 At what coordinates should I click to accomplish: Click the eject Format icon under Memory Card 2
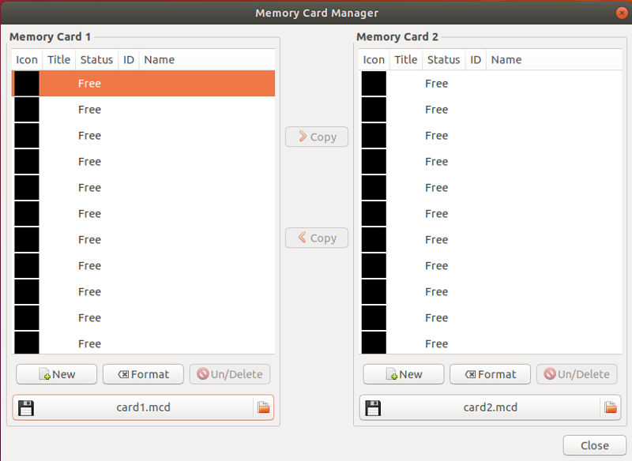coord(471,374)
